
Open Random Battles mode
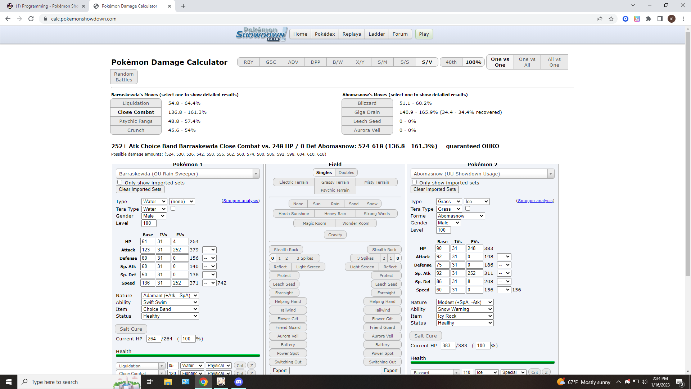click(124, 77)
